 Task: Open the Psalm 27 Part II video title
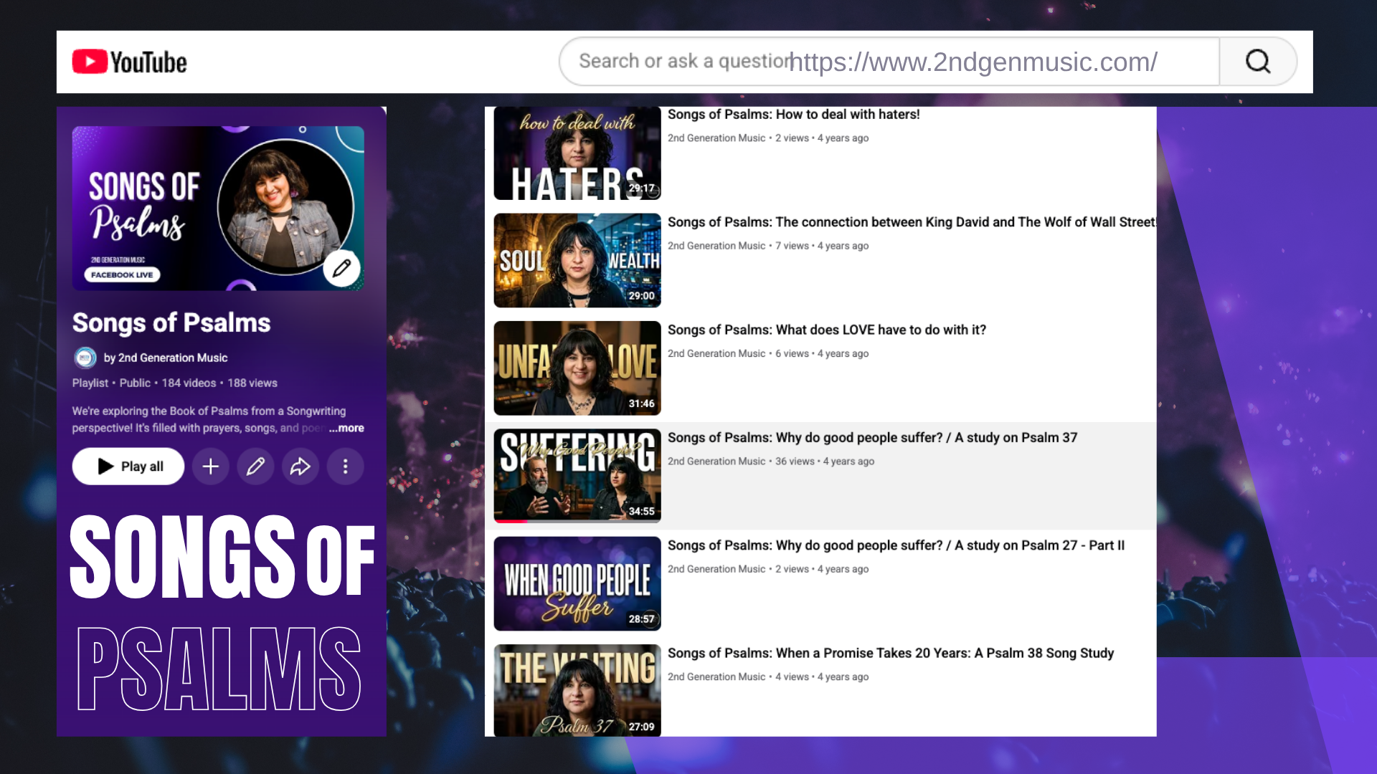(896, 545)
